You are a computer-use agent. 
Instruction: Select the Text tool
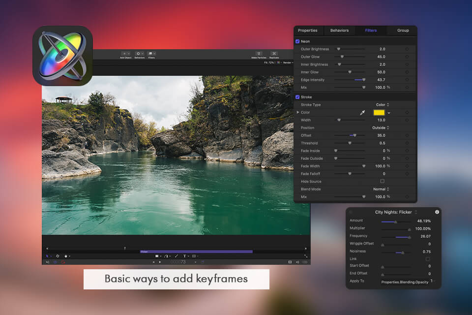185,256
